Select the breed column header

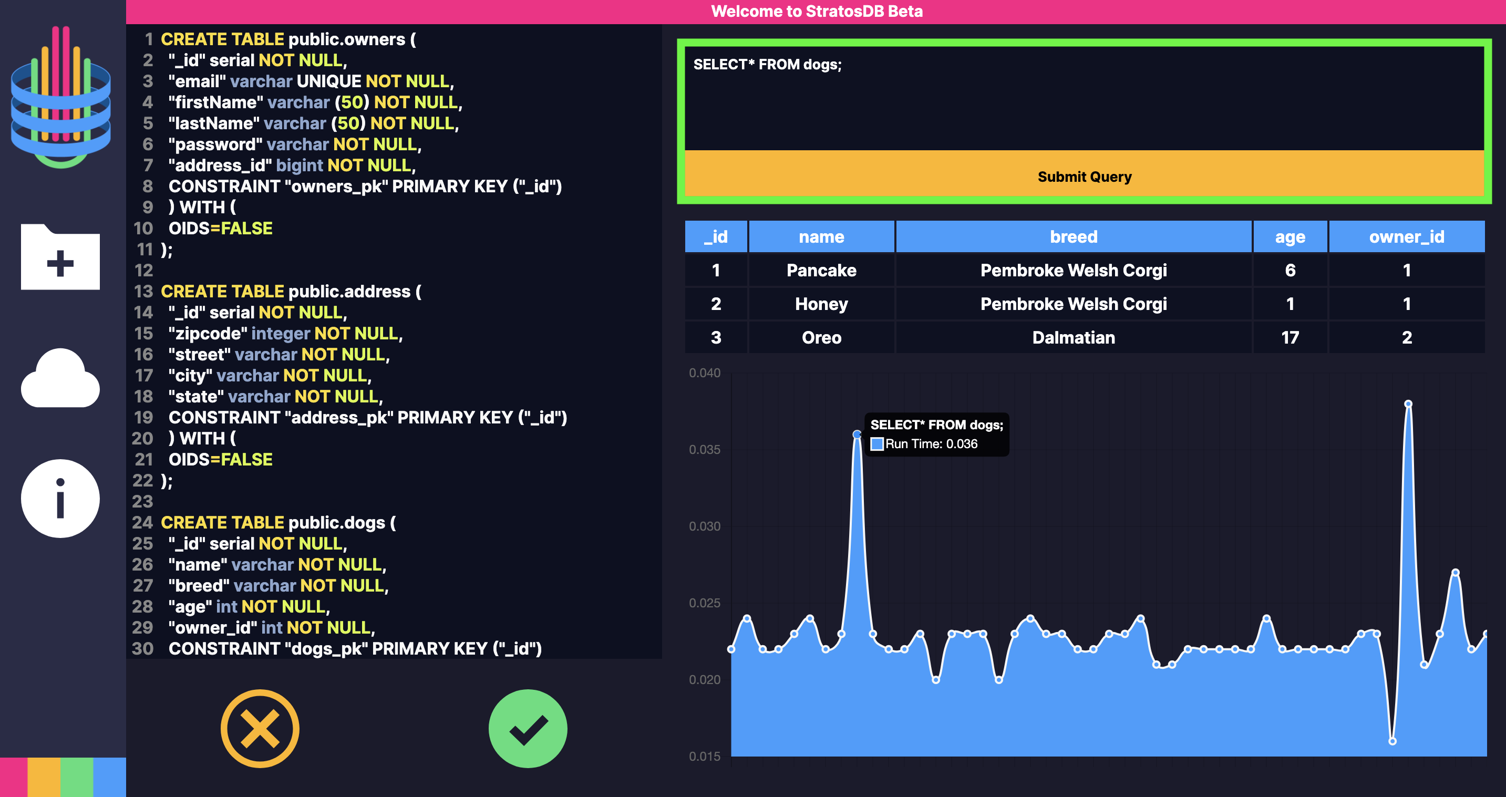1073,236
